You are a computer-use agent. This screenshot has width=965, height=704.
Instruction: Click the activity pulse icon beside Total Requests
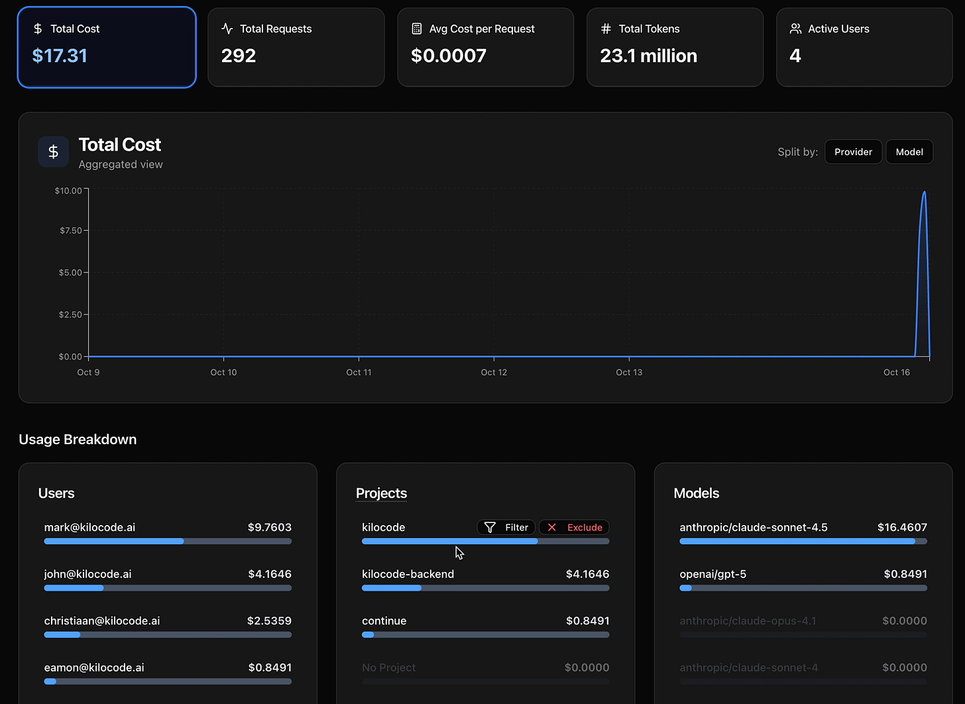pyautogui.click(x=227, y=29)
